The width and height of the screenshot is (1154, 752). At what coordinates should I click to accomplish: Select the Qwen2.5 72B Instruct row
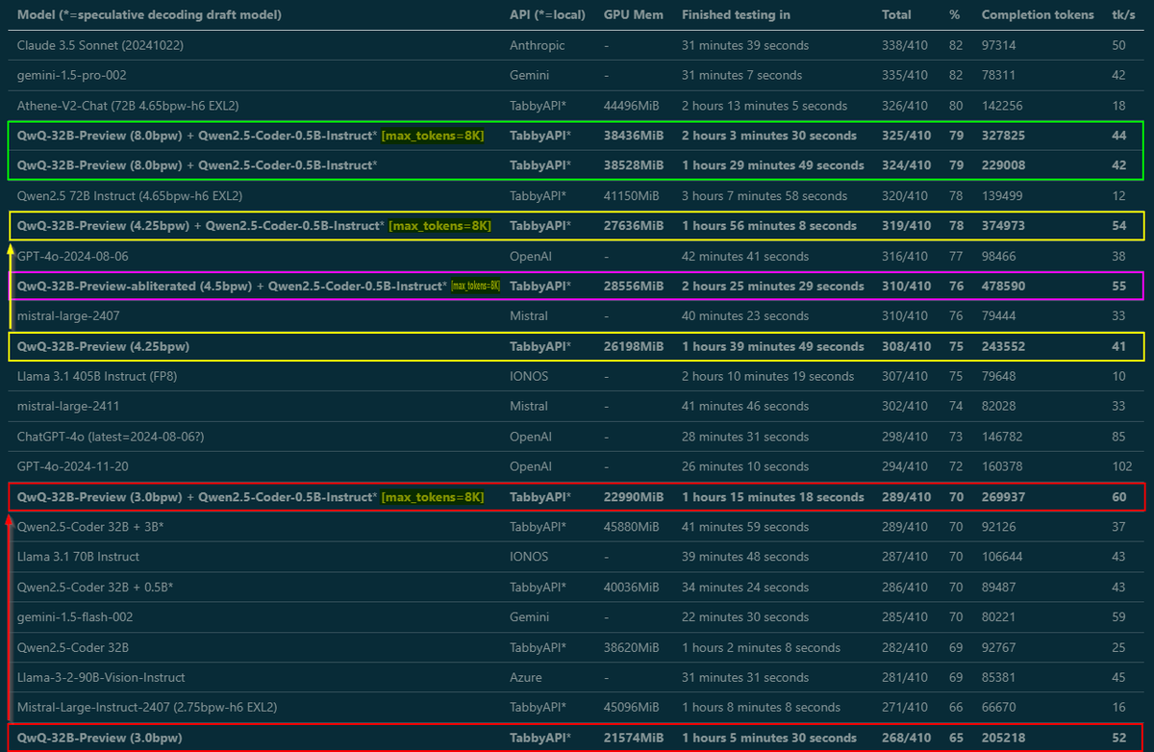click(x=577, y=195)
